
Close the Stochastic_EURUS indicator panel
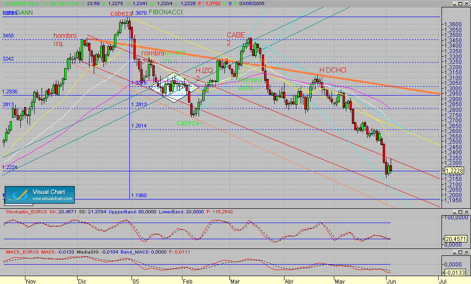[x=466, y=212]
